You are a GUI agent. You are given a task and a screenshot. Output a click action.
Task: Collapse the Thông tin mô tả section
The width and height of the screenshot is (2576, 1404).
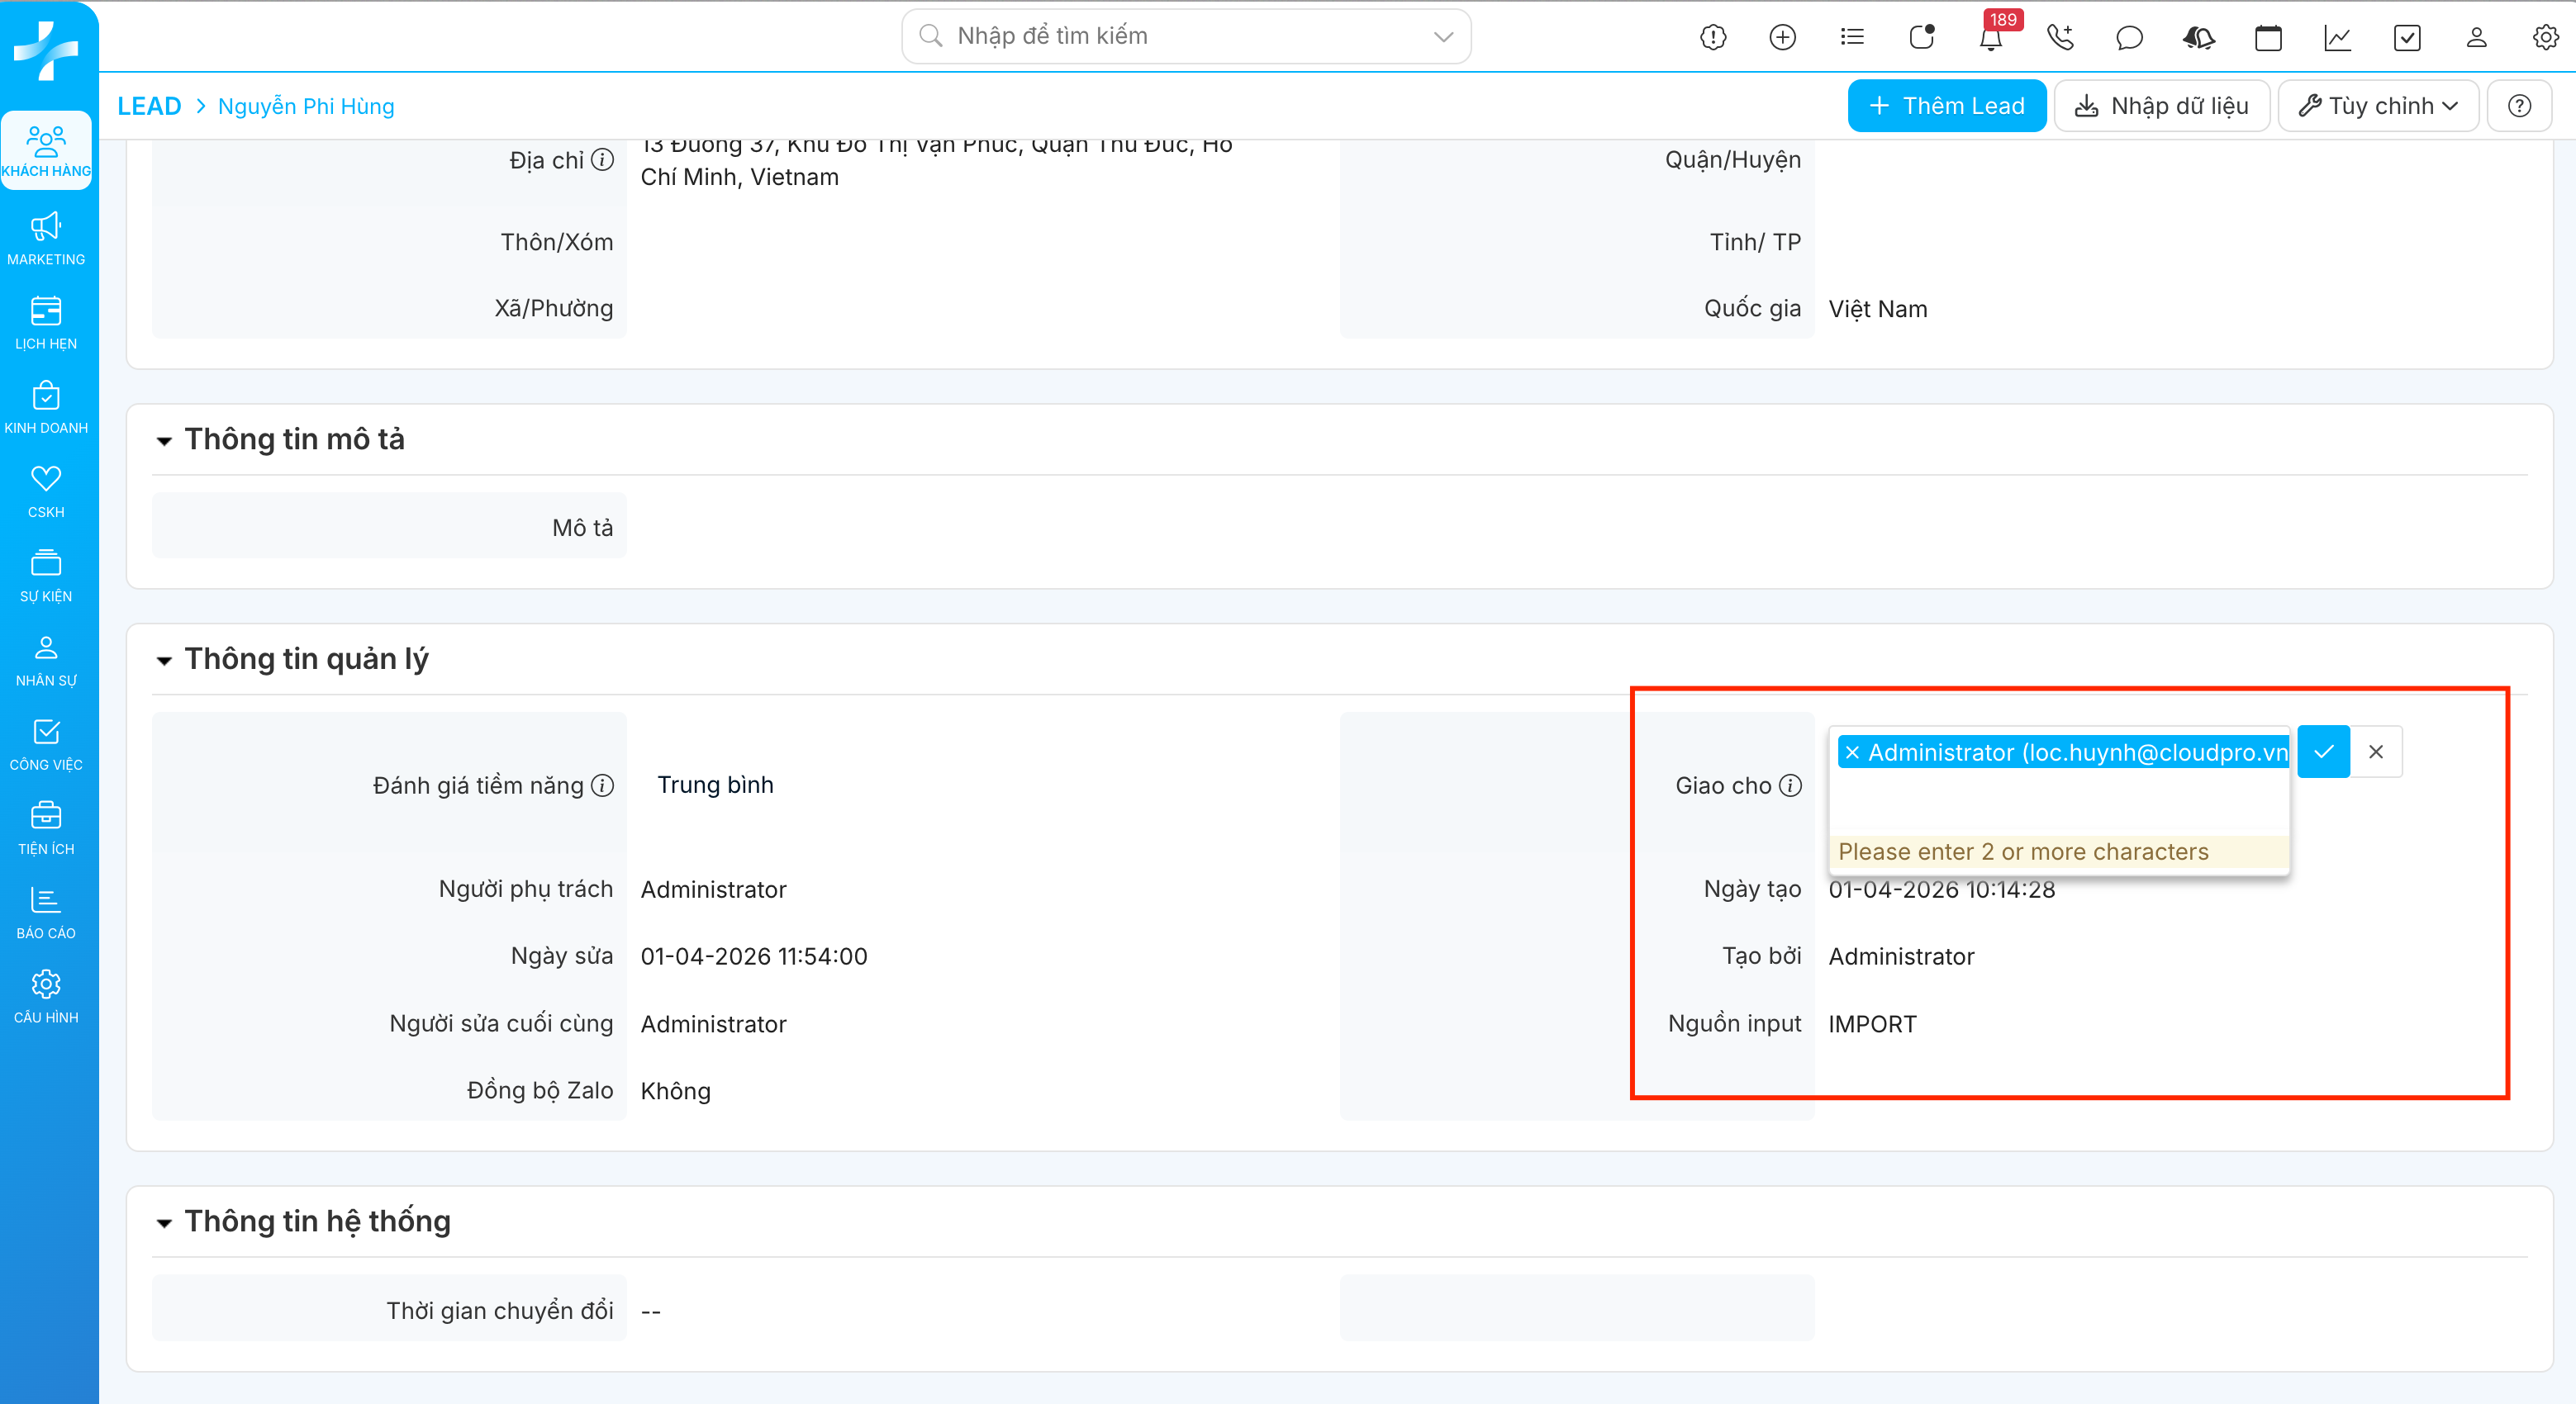(x=164, y=441)
